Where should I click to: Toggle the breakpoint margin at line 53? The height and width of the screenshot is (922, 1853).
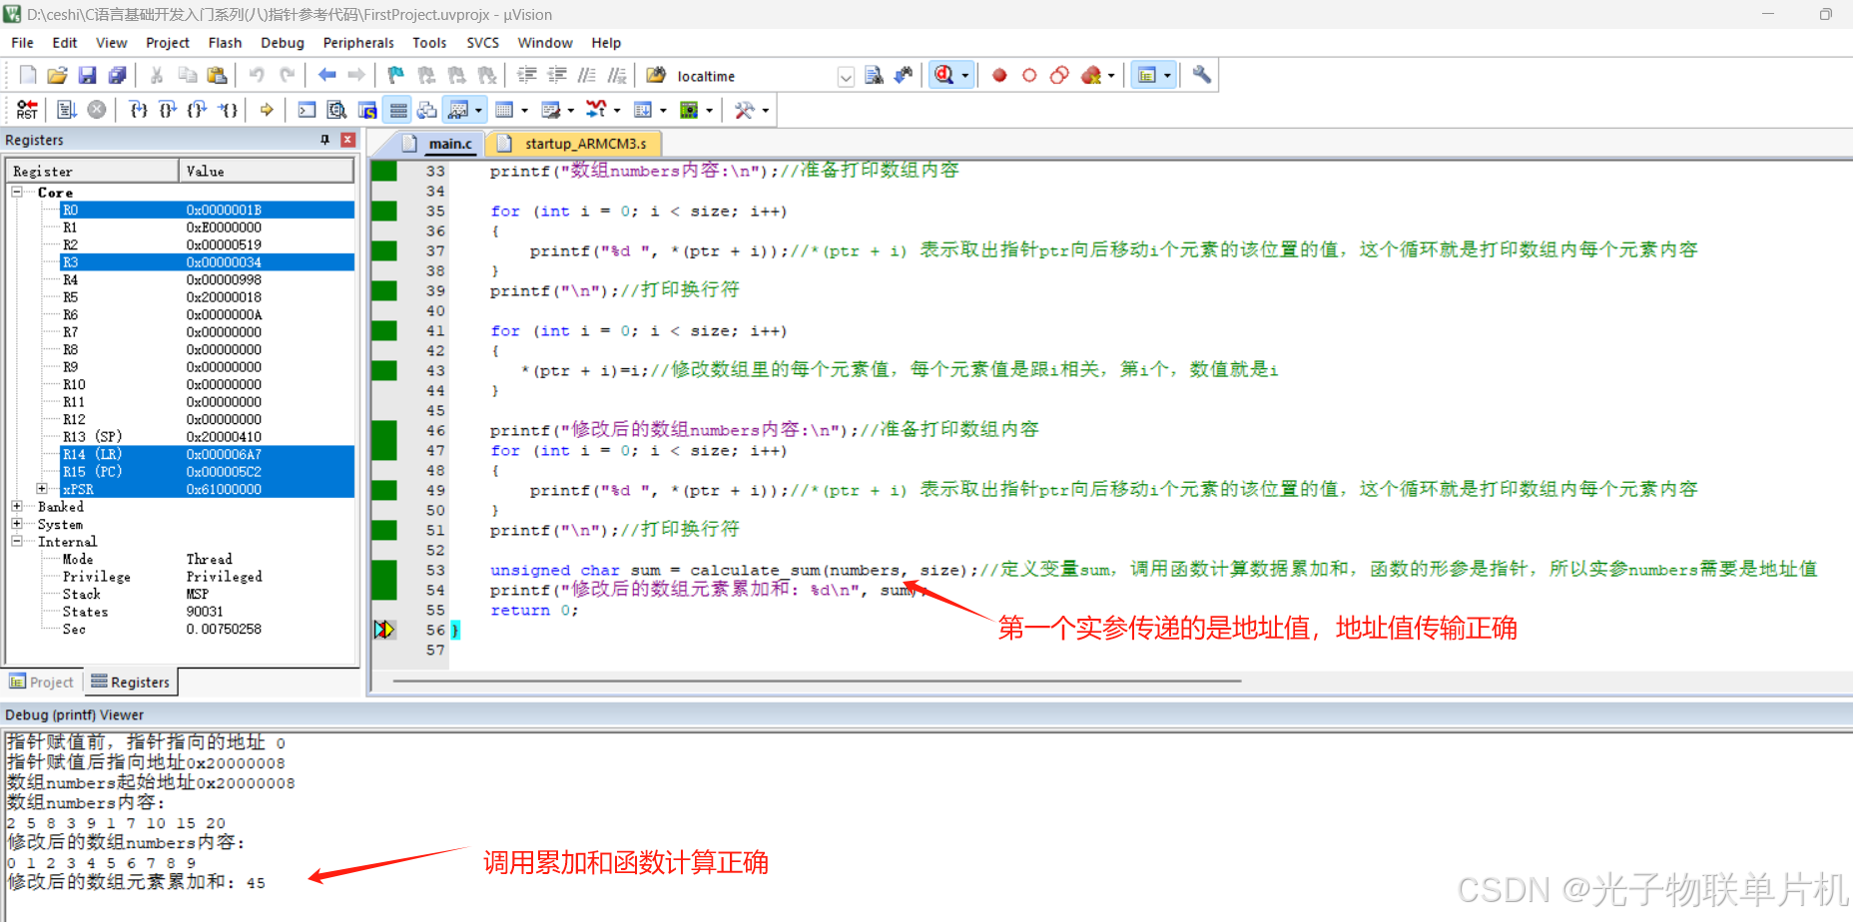pyautogui.click(x=384, y=570)
